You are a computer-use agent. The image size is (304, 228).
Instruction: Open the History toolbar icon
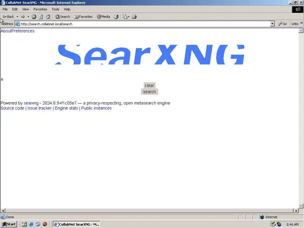(x=116, y=17)
